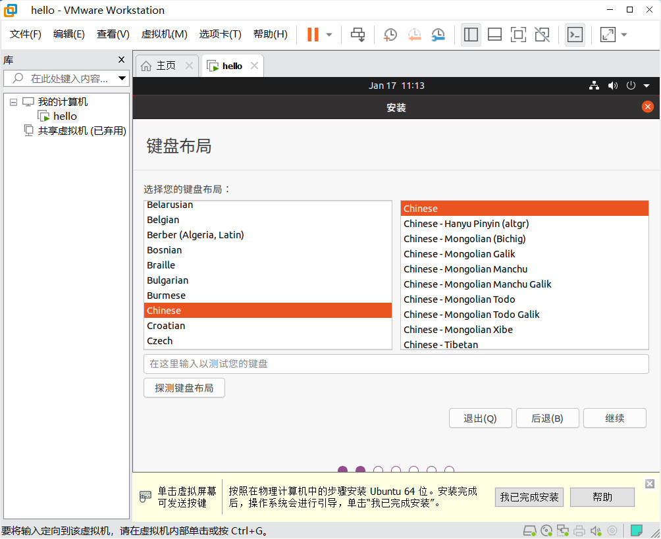Select Croatian keyboard layout
Image resolution: width=661 pixels, height=539 pixels.
[x=268, y=326]
